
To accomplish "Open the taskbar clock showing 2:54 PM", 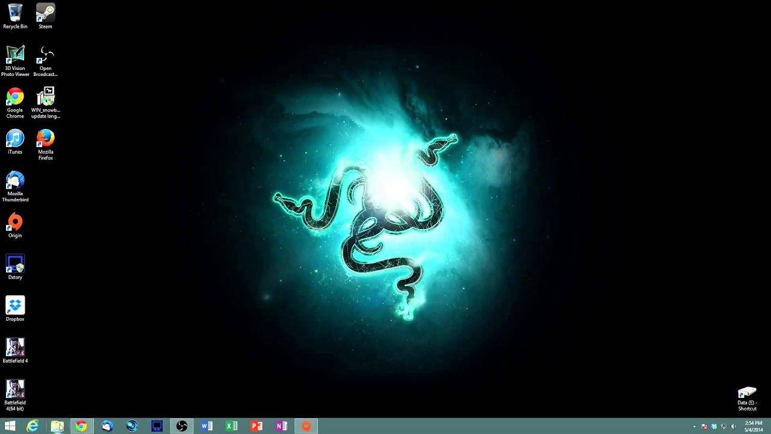I will (x=754, y=426).
